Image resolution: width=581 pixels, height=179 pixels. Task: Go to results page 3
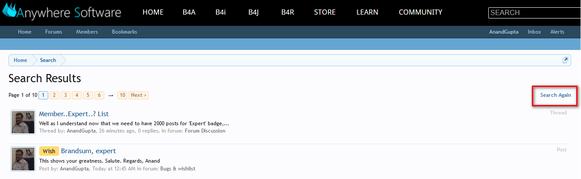pyautogui.click(x=66, y=95)
